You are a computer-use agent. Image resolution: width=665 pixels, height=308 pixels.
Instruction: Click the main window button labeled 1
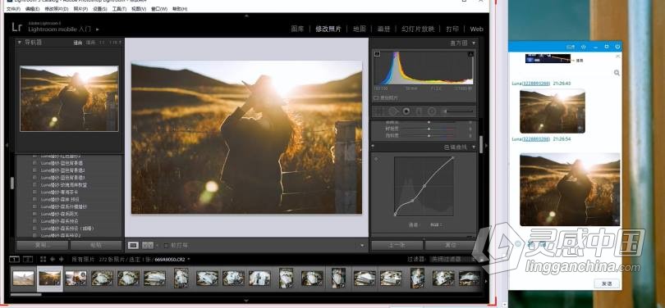[15, 260]
